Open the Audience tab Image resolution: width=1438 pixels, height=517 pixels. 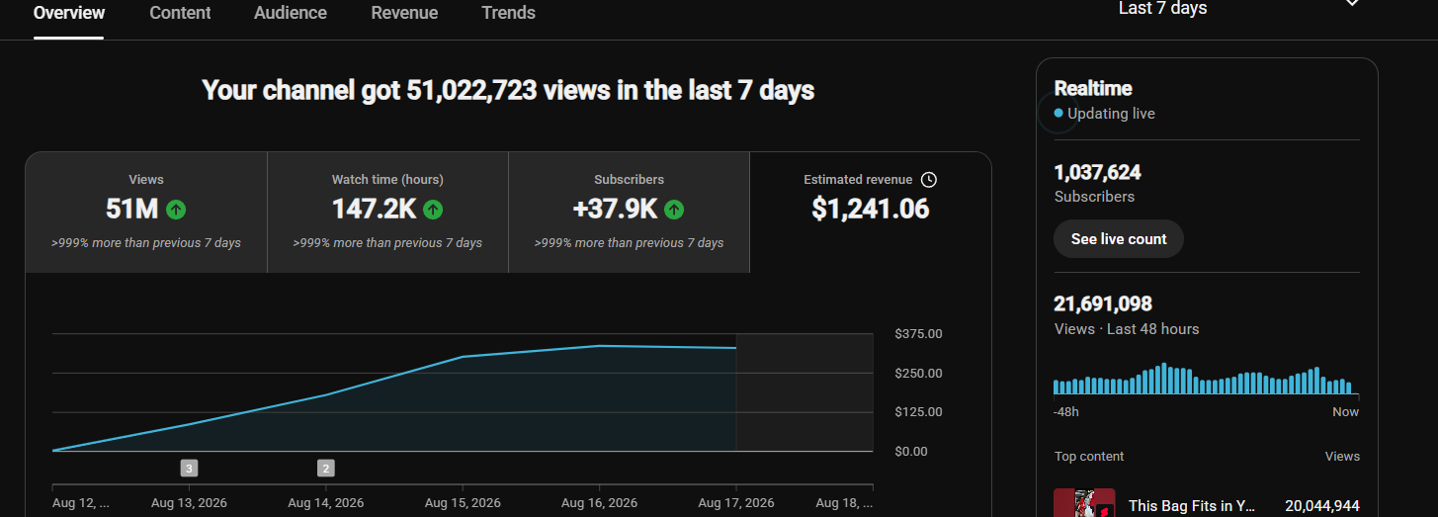pos(291,13)
